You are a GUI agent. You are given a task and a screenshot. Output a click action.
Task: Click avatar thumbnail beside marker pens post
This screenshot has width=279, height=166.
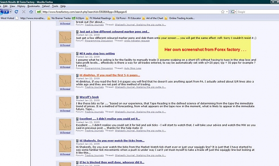point(65,37)
